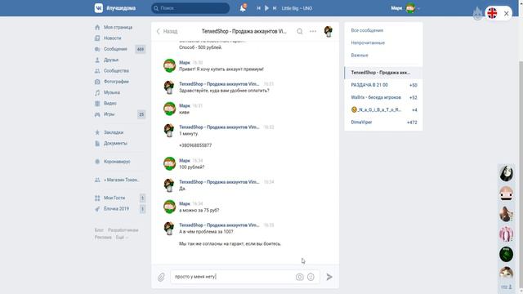Click phone number +380968855877 text
523x294 pixels.
point(195,145)
